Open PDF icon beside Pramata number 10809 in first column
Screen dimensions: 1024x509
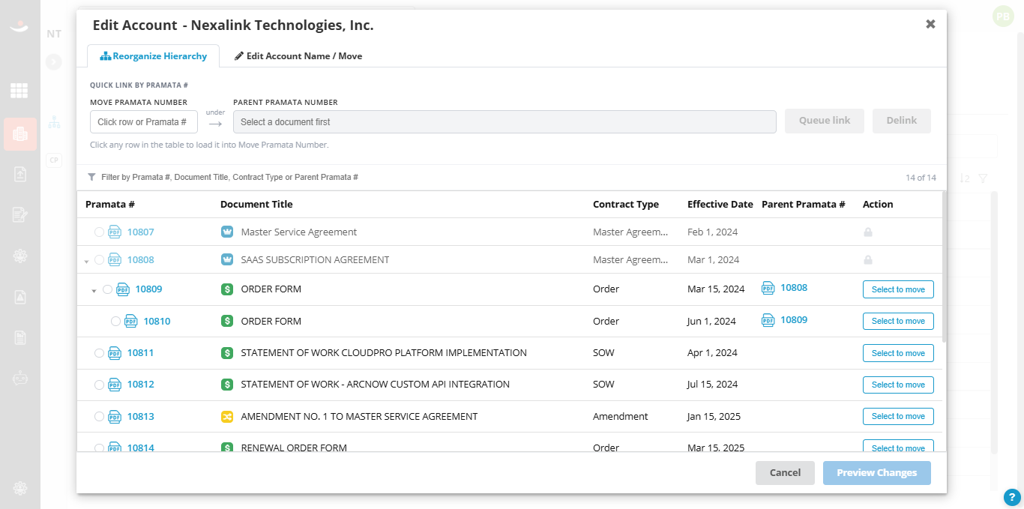[x=123, y=289]
